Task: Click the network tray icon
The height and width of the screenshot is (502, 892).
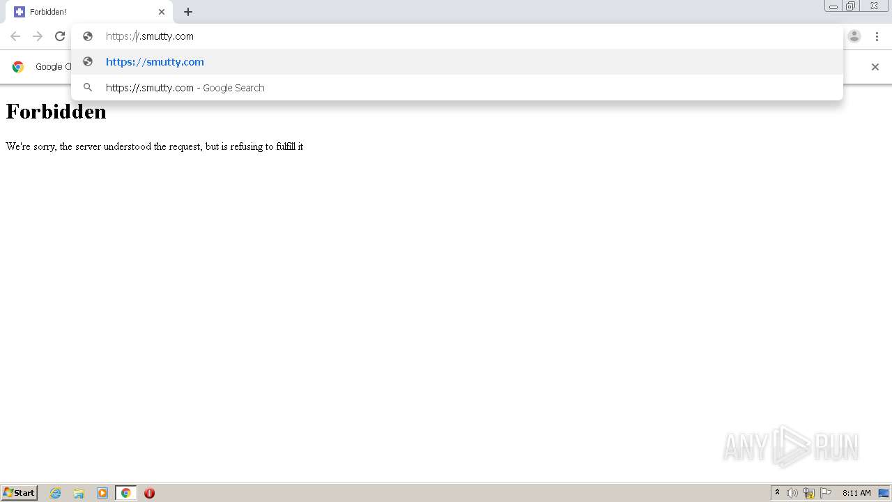Action: click(x=809, y=493)
